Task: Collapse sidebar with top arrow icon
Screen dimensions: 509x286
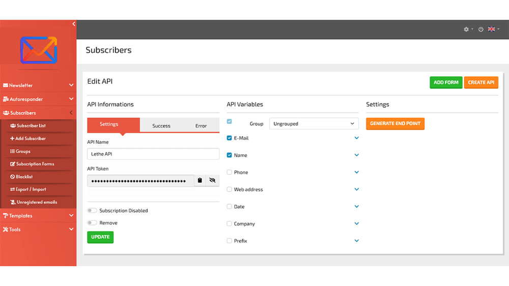Action: tap(74, 24)
